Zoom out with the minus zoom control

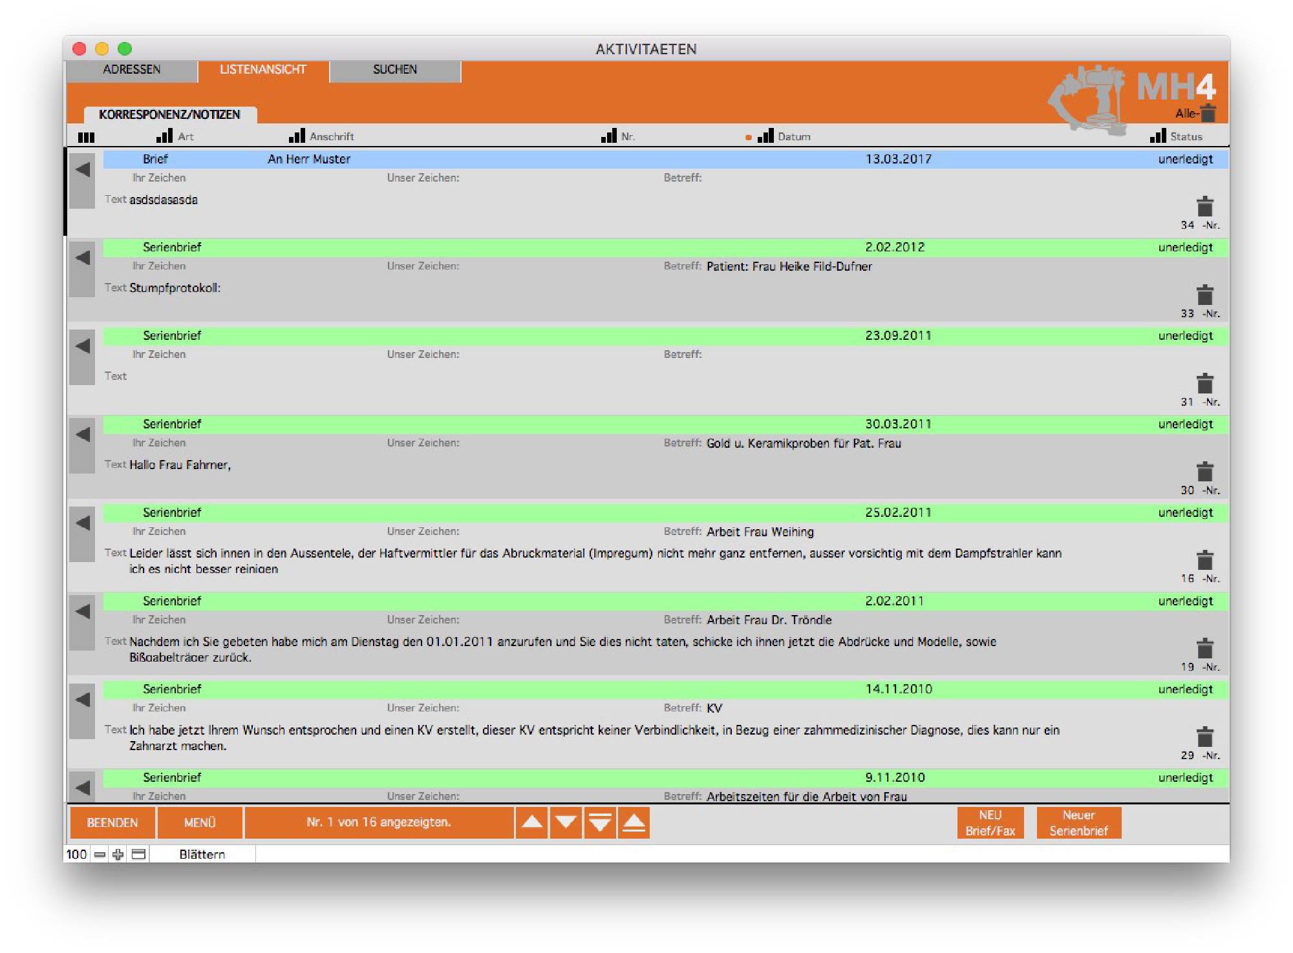[100, 854]
